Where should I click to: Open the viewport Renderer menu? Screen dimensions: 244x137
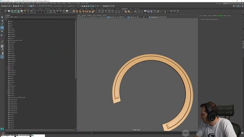(x=99, y=16)
